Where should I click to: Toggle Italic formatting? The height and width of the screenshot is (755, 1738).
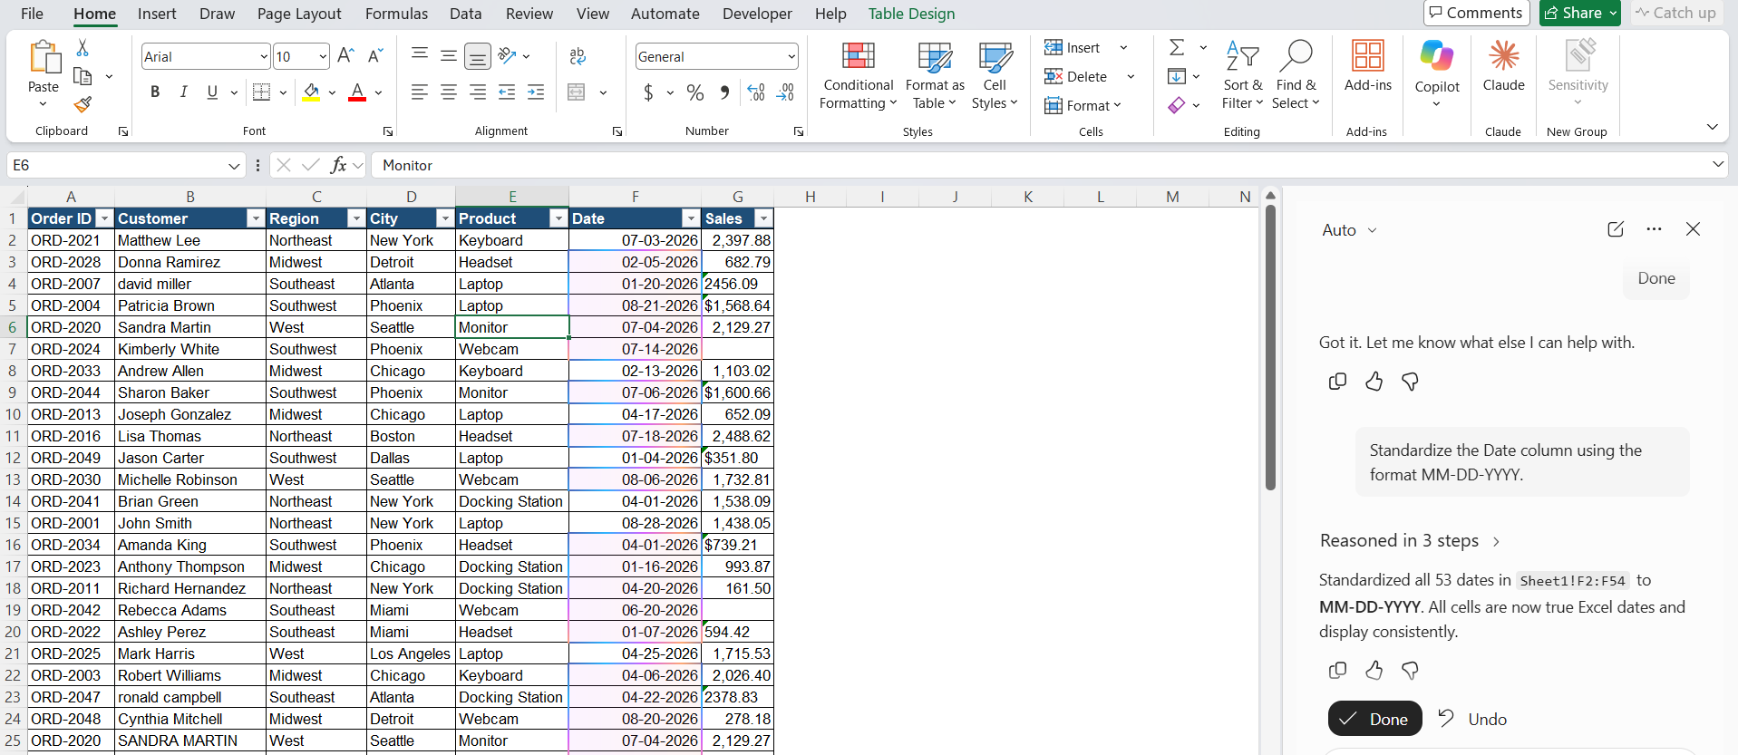pos(184,92)
